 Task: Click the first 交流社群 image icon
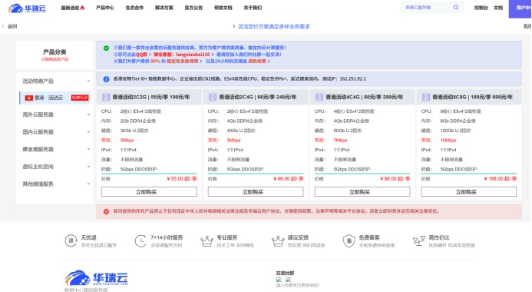click(279, 280)
